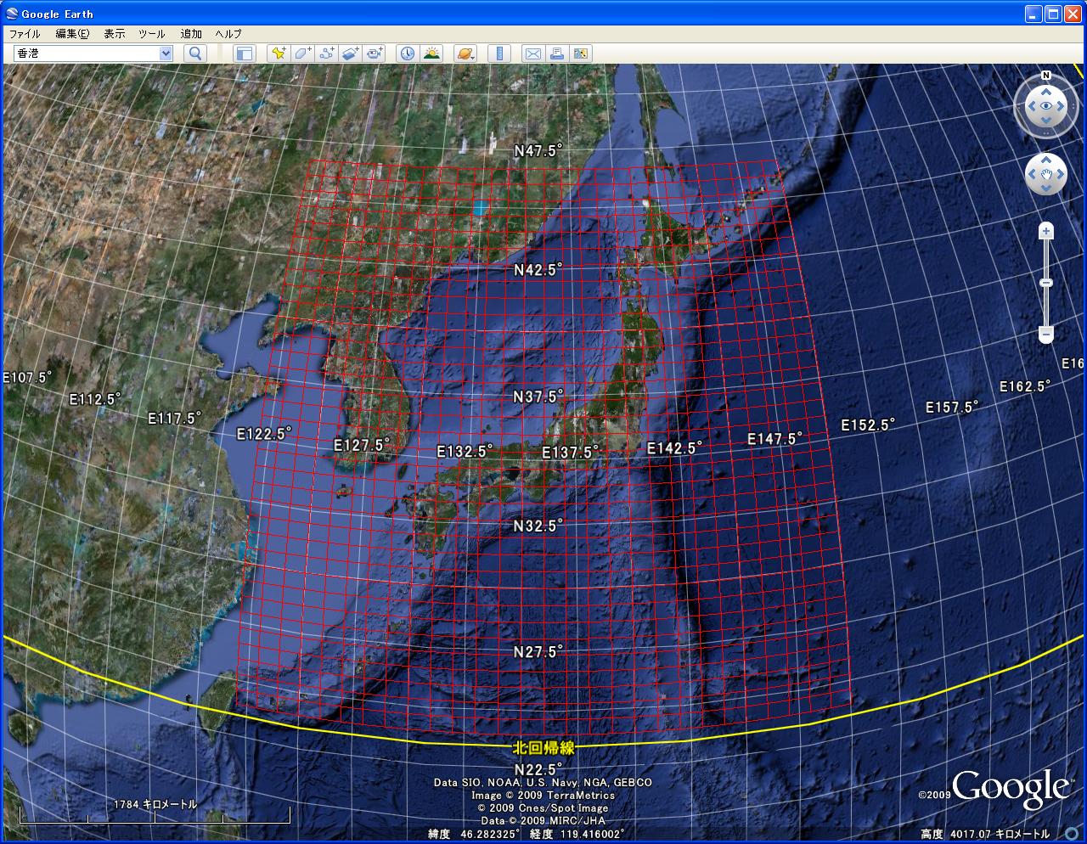
Task: Toggle sunlight across the landscape
Action: [x=432, y=53]
